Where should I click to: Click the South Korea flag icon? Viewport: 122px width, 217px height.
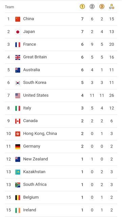[18, 83]
